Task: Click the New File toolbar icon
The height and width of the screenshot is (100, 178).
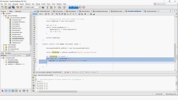Action: pos(3,7)
